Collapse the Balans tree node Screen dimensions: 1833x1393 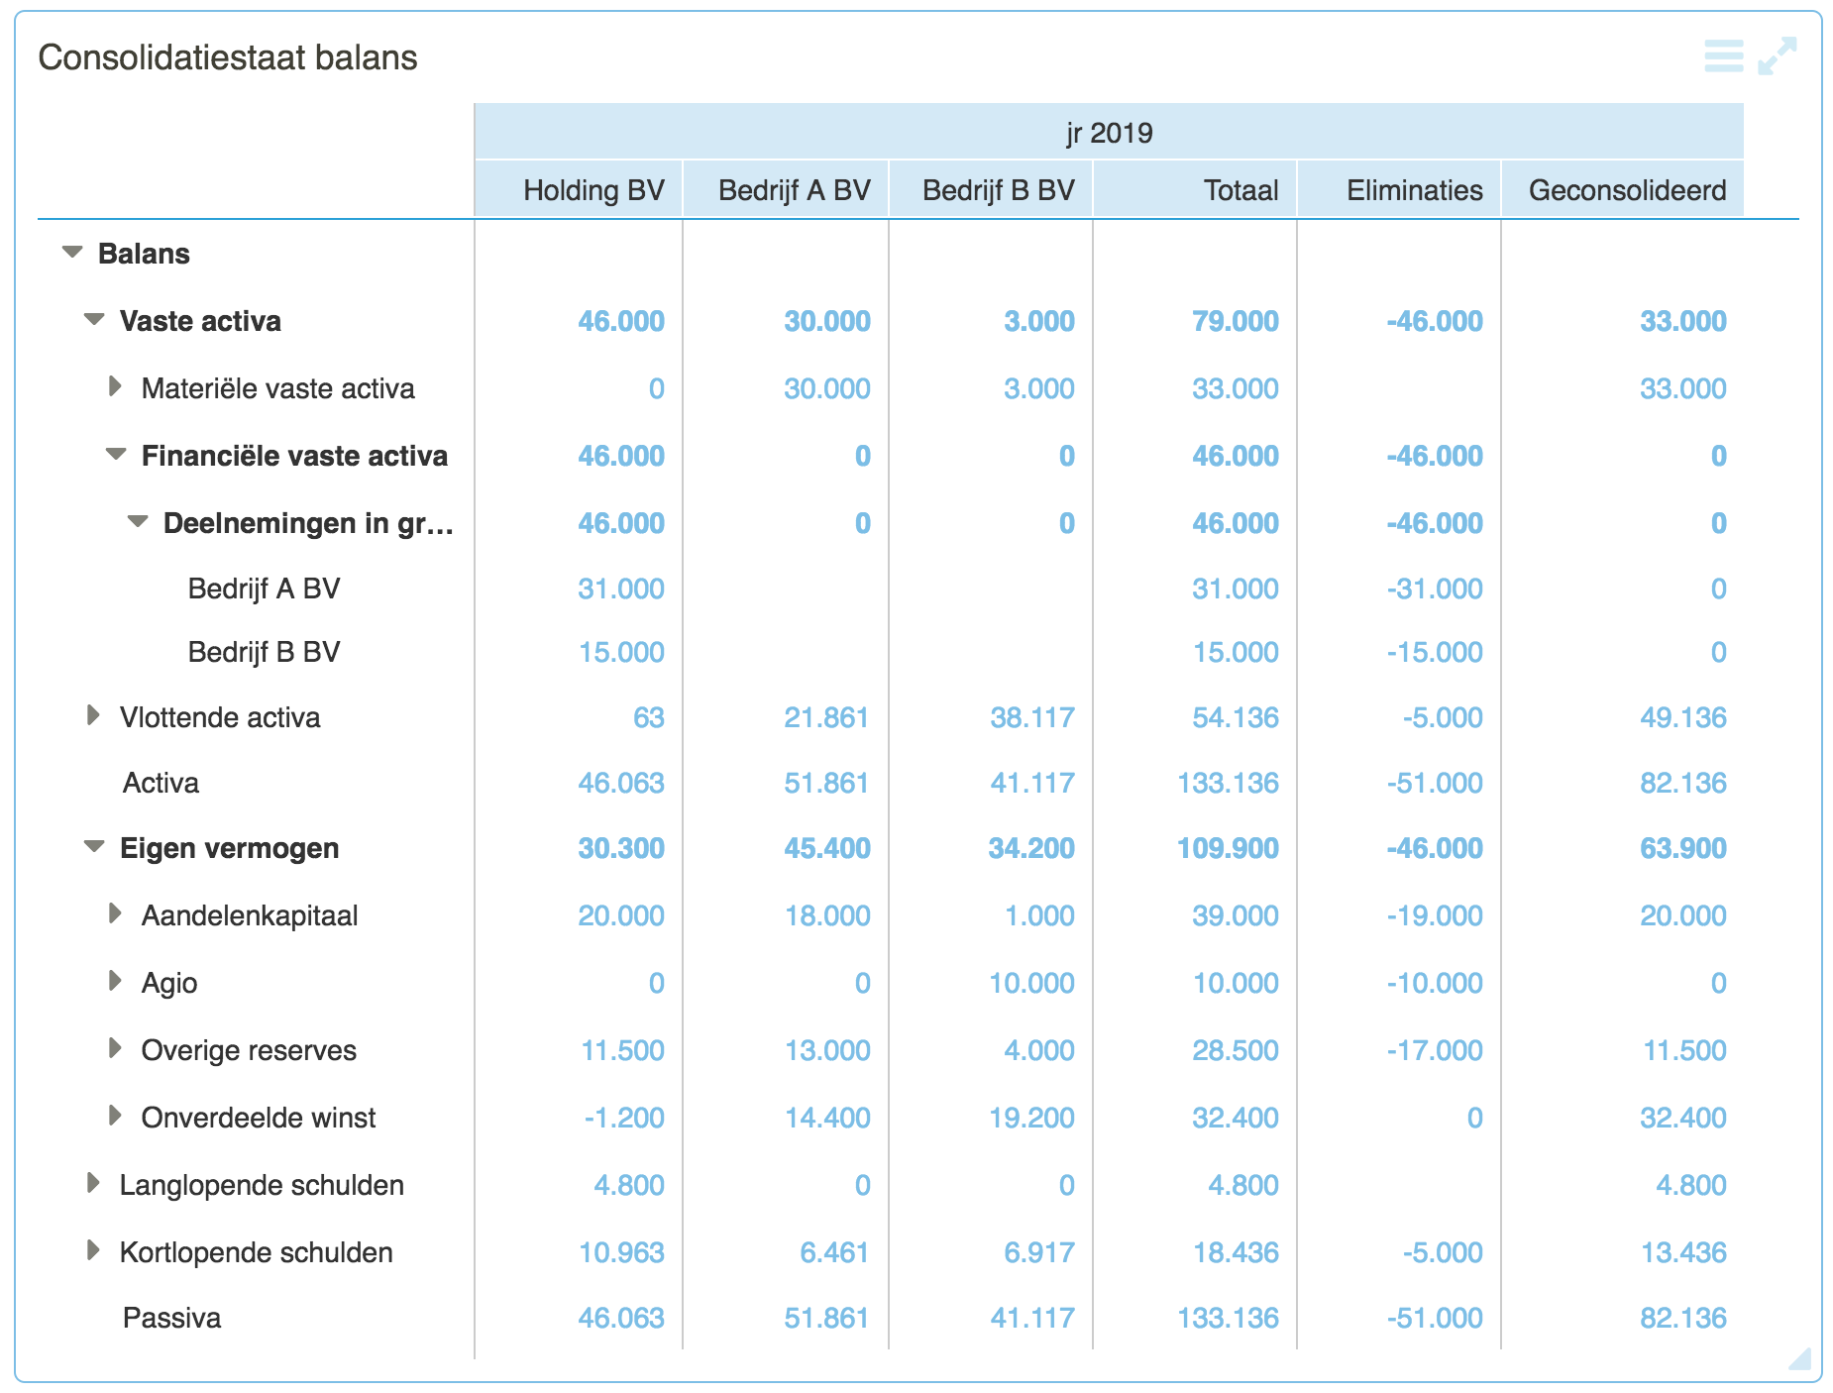tap(72, 253)
